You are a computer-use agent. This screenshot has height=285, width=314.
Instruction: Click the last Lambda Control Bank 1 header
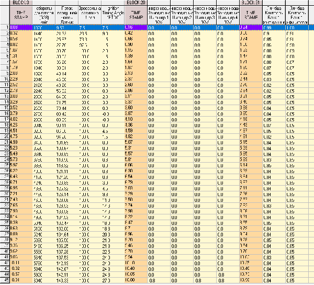click(297, 15)
